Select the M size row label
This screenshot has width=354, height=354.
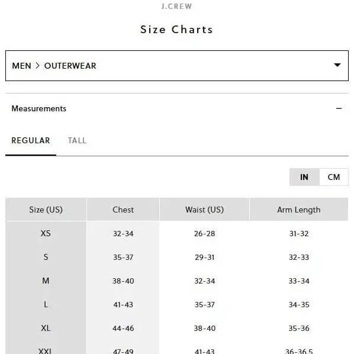(46, 281)
